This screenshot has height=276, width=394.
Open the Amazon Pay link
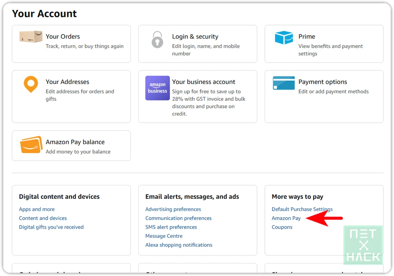coord(286,218)
